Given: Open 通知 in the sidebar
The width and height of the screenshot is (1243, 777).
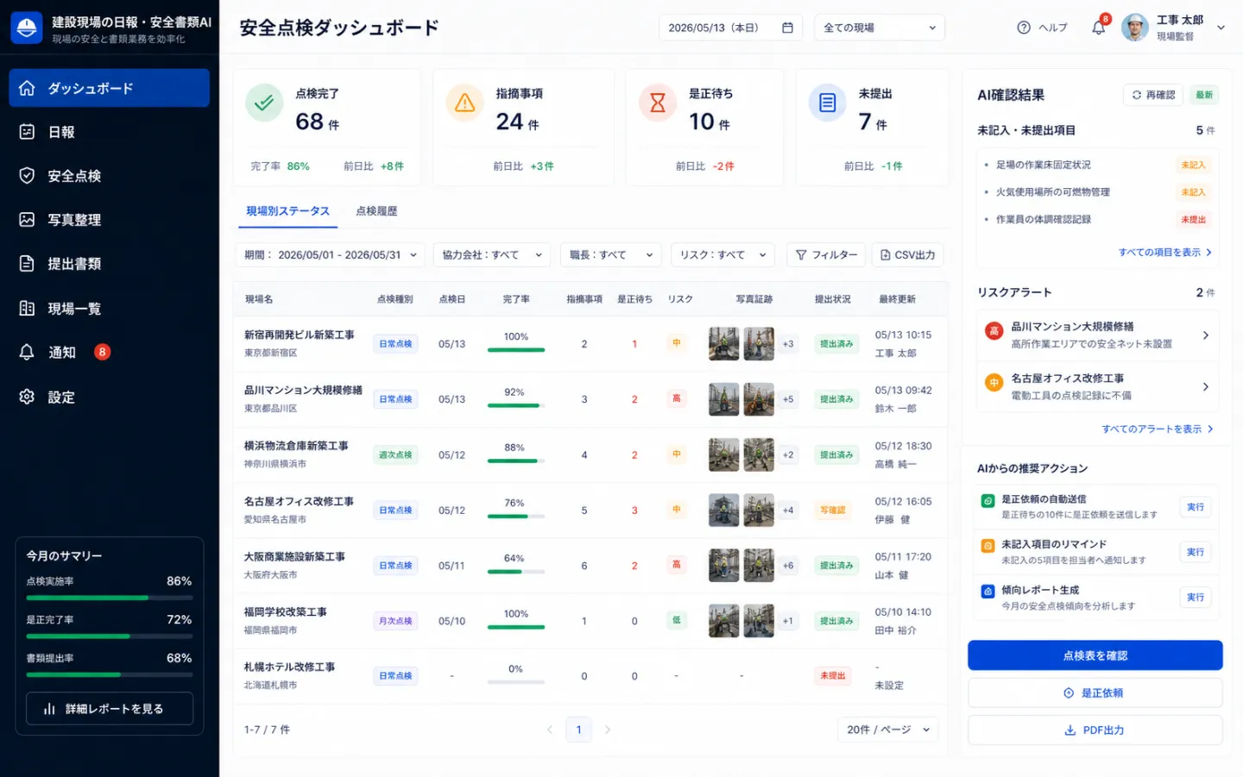Looking at the screenshot, I should coord(109,353).
